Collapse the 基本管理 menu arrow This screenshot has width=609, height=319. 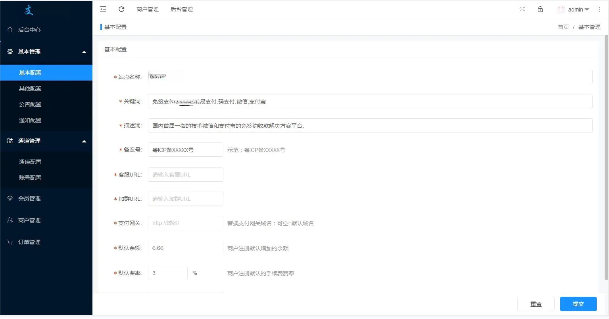click(84, 52)
